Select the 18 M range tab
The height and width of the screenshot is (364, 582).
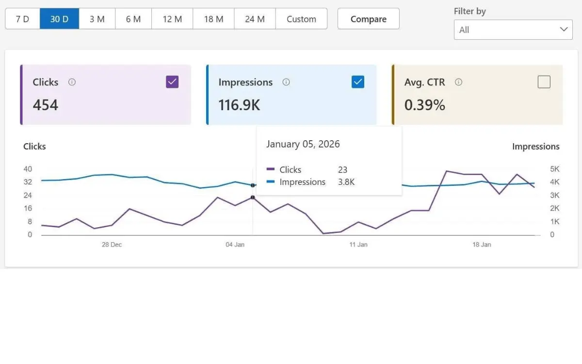tap(213, 19)
